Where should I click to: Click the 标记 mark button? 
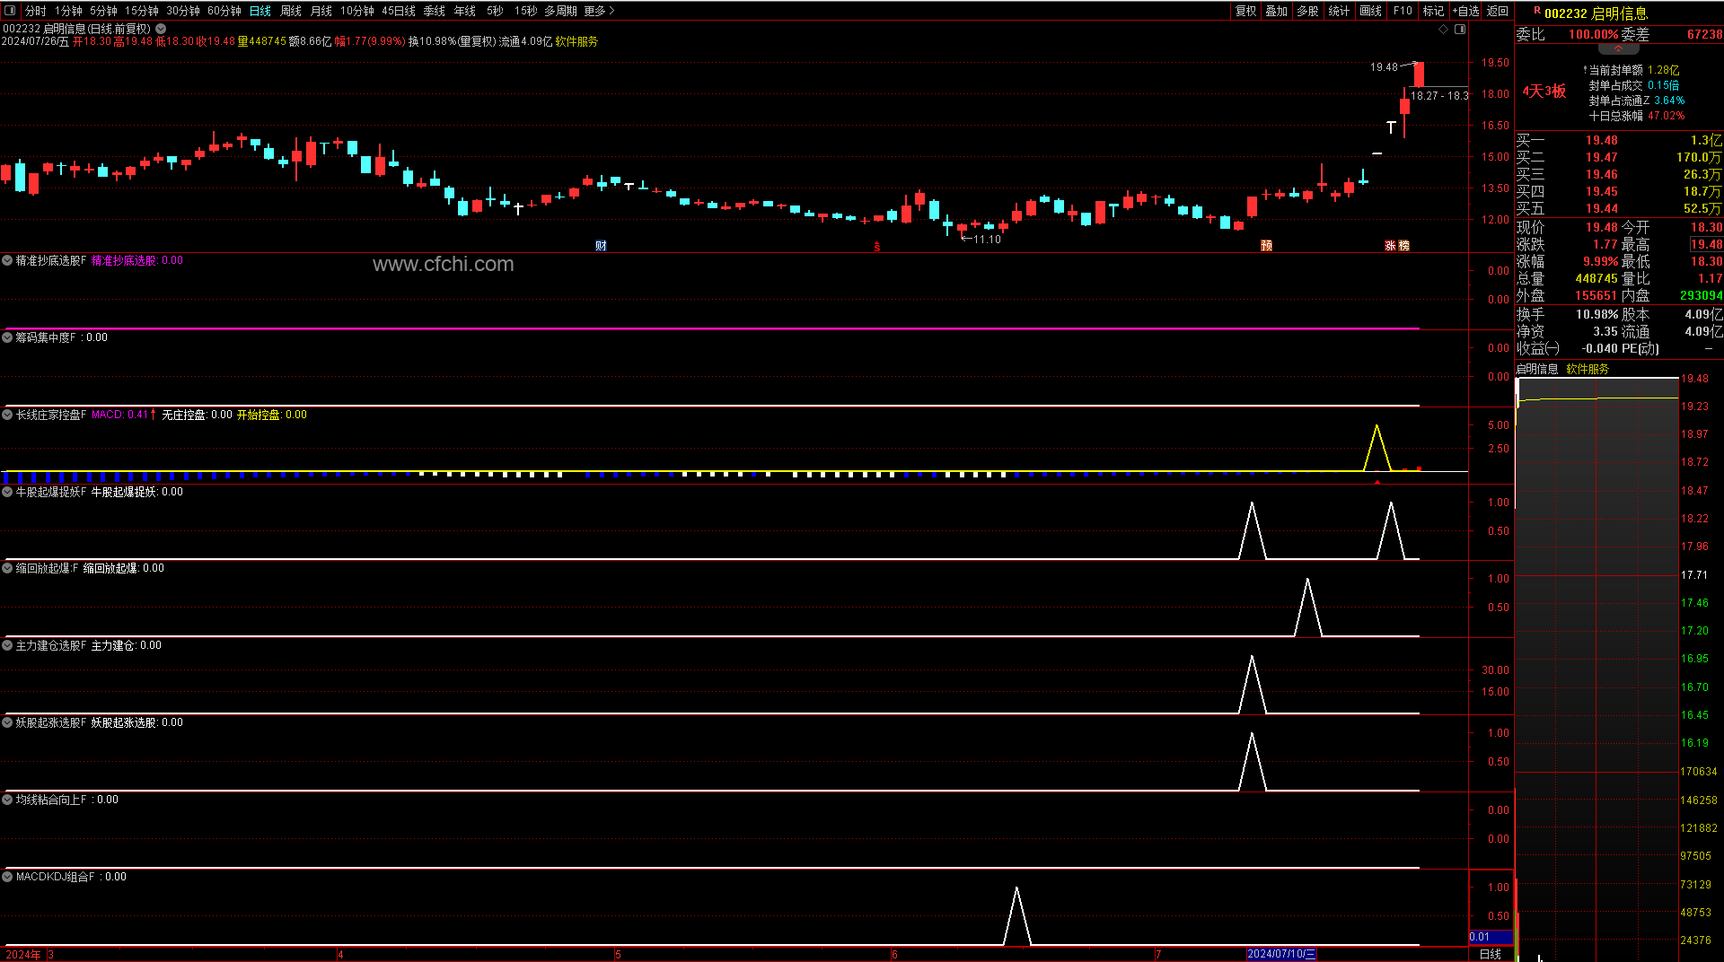click(x=1434, y=11)
